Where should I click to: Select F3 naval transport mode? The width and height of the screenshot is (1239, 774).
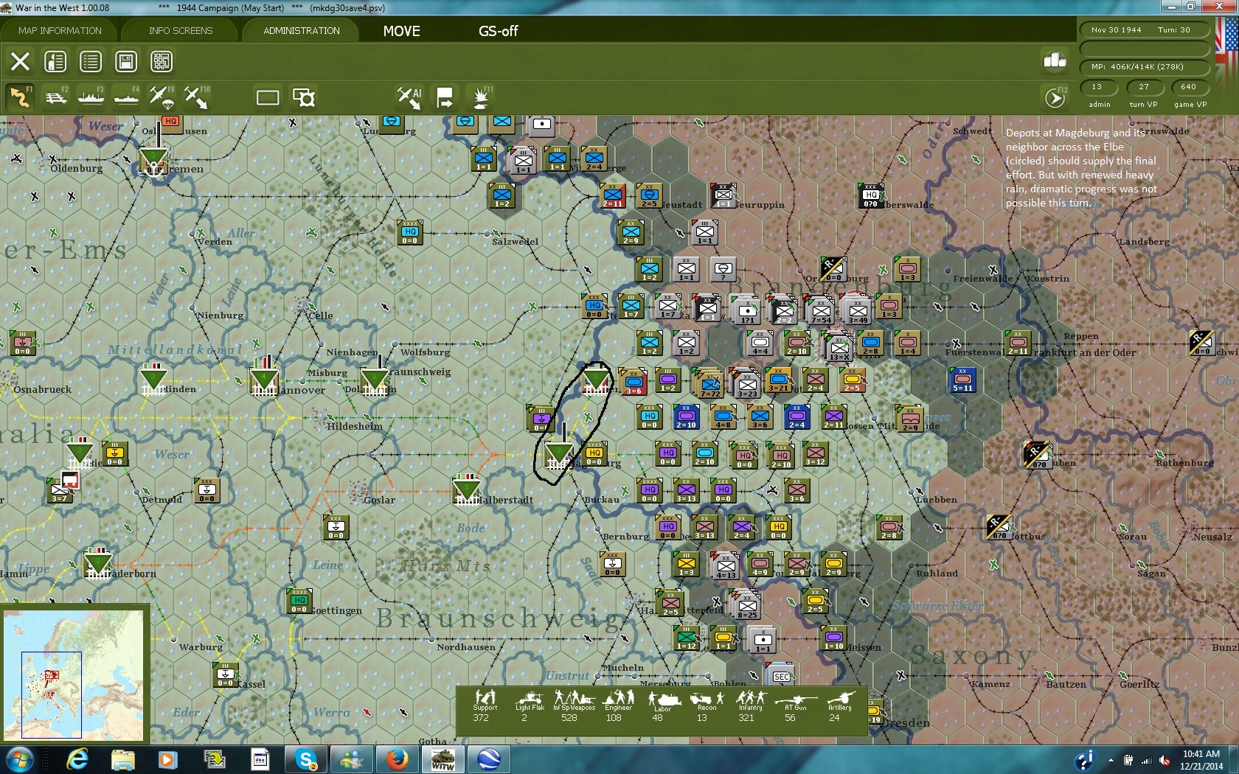pos(91,97)
